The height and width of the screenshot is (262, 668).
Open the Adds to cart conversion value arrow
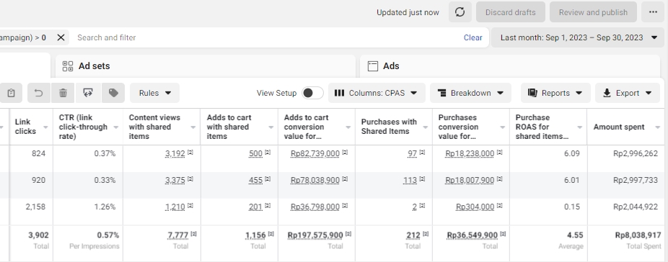(348, 127)
